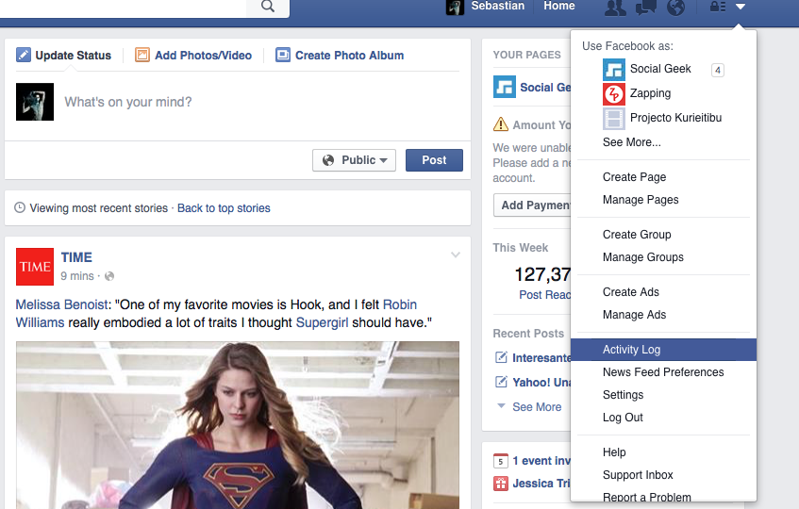Click Log Out
This screenshot has width=799, height=509.
pos(623,418)
